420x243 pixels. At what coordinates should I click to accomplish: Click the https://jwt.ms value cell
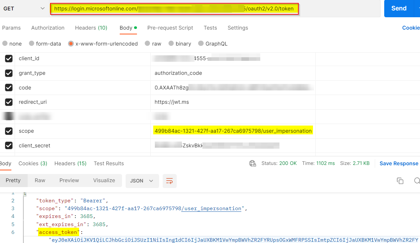[233, 102]
